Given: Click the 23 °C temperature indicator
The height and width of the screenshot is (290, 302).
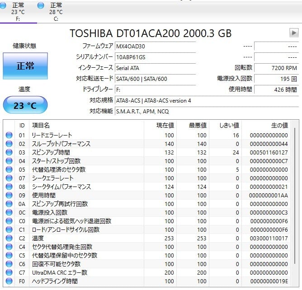Looking at the screenshot, I should (25, 106).
